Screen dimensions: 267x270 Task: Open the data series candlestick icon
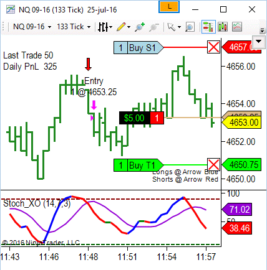point(223,27)
